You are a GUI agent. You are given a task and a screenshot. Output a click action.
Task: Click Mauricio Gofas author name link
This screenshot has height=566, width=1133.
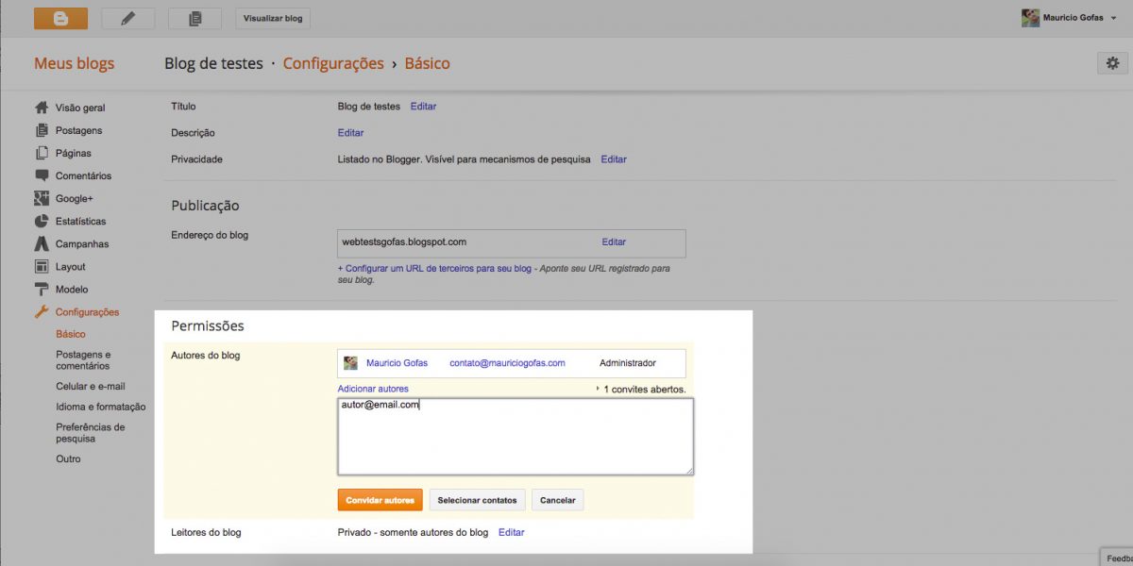(397, 363)
